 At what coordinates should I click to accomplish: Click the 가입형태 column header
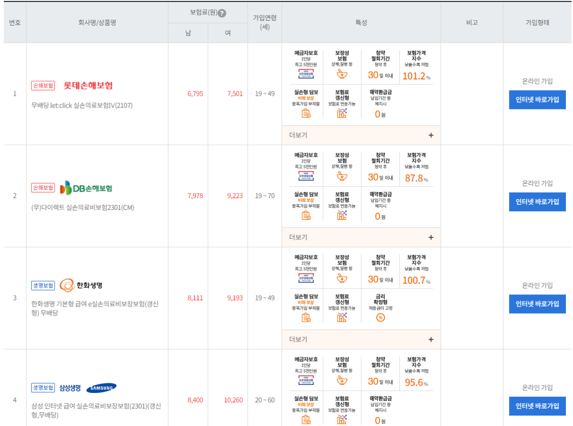coord(537,22)
